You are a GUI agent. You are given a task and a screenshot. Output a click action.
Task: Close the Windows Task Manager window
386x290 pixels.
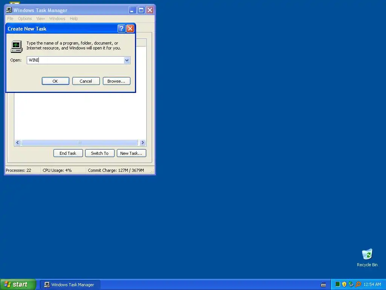[150, 10]
